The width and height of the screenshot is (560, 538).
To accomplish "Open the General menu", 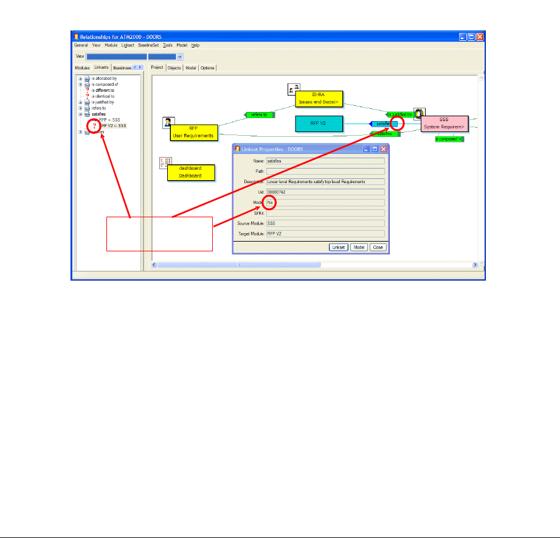I will pyautogui.click(x=81, y=46).
